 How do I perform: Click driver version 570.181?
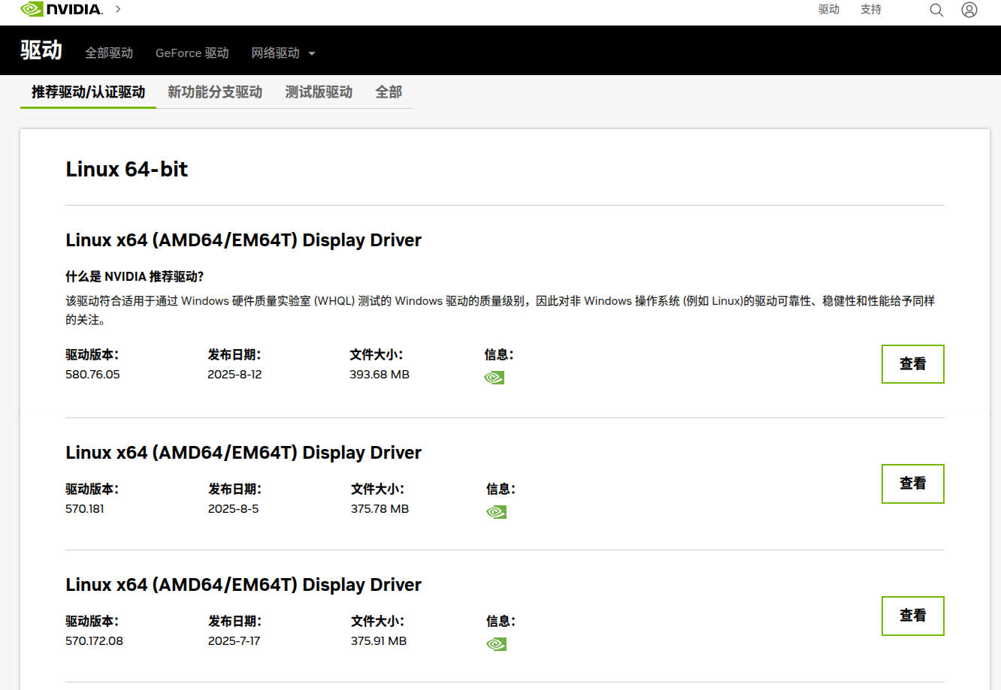(x=85, y=508)
